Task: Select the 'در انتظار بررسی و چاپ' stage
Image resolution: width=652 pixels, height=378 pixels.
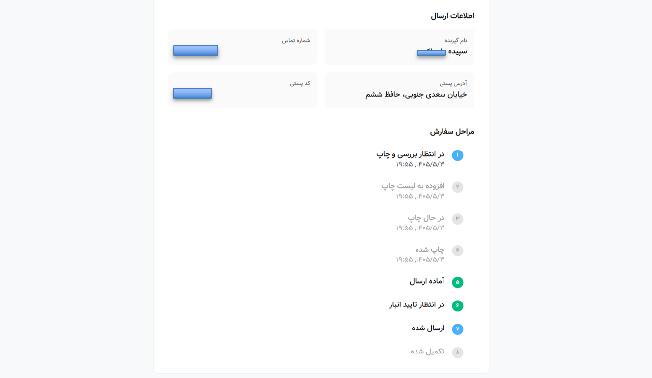Action: pyautogui.click(x=410, y=154)
